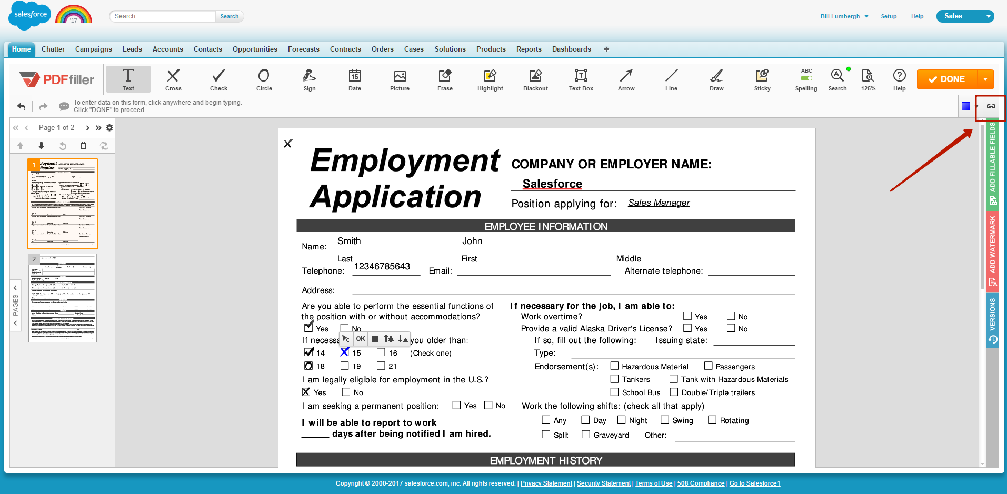Viewport: 1007px width, 494px height.
Task: Open page settings gear
Action: point(109,128)
